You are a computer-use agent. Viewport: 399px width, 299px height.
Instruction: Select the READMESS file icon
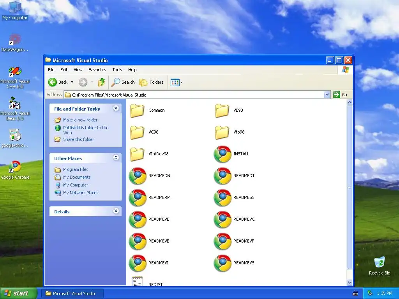[x=222, y=198]
